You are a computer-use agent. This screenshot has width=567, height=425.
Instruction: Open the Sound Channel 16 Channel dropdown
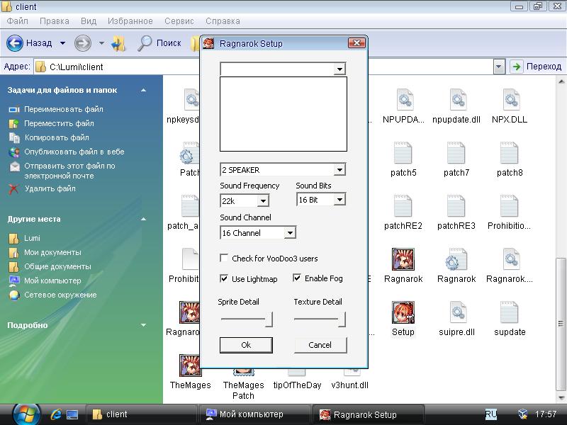pos(290,233)
